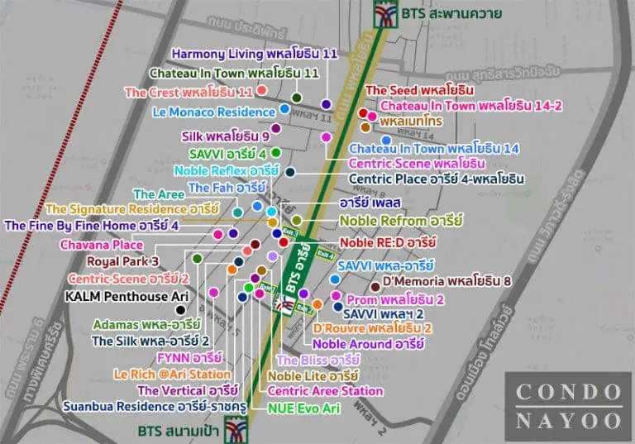
Task: Click the Noble Reflex อารีย์ label
Action: (x=227, y=170)
